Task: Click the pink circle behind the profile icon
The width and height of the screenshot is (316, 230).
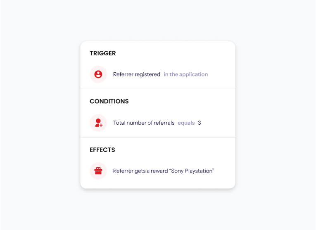Action: [x=98, y=74]
